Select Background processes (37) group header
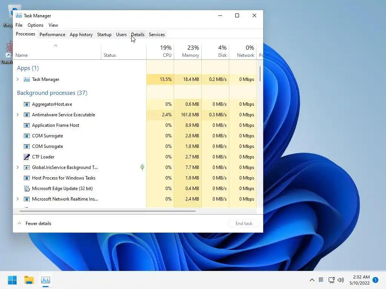Viewport: 386px width, 289px height. point(52,93)
